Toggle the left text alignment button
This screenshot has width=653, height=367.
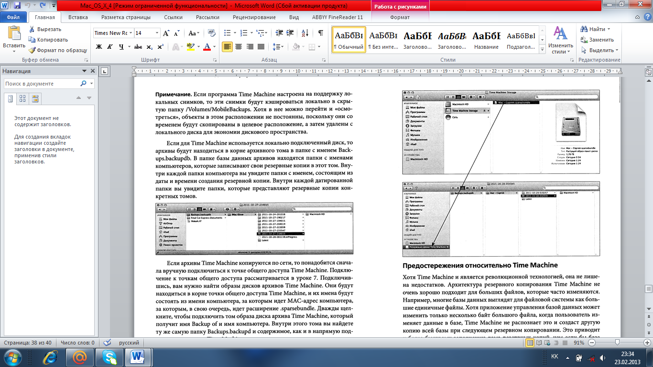click(227, 47)
